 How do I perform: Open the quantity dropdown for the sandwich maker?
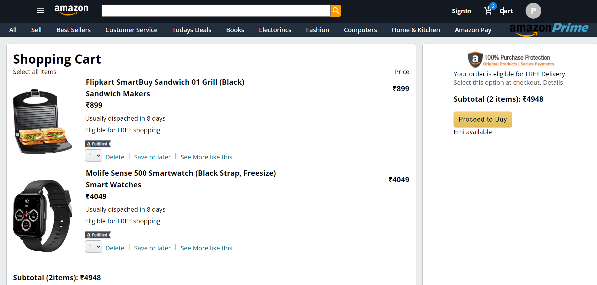coord(93,155)
